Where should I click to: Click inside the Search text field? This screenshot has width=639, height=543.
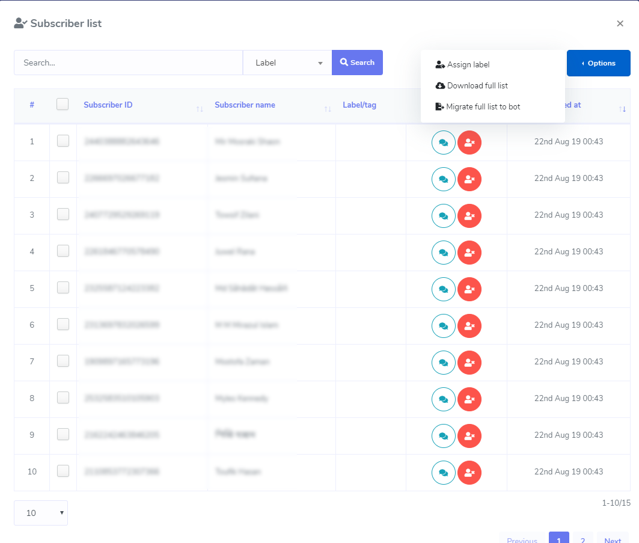pyautogui.click(x=128, y=63)
